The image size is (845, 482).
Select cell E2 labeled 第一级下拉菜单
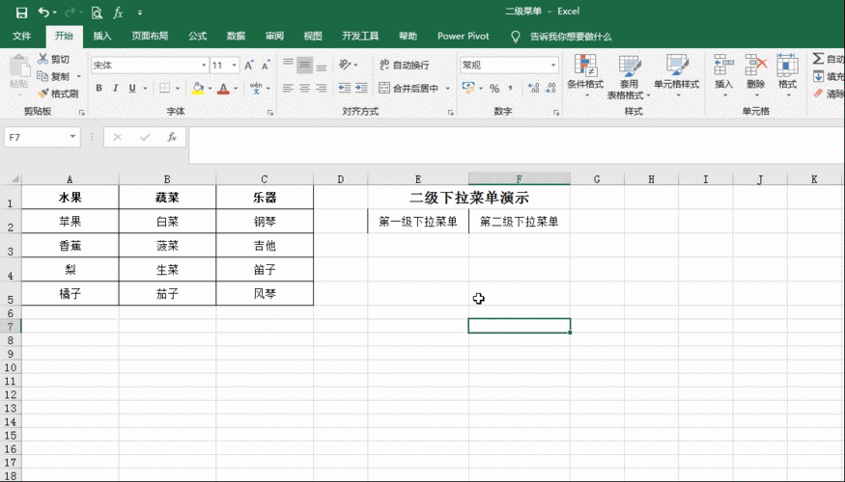418,222
